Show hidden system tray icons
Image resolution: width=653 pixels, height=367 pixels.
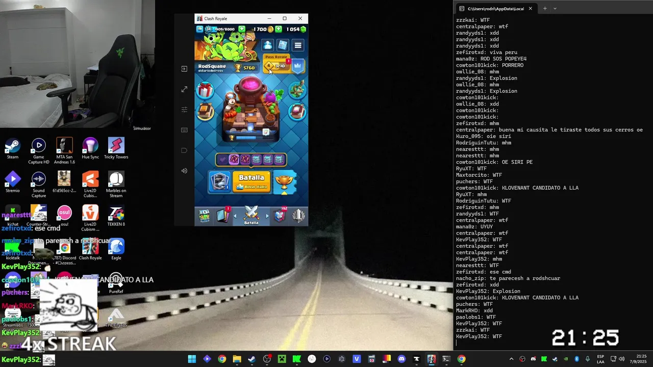tap(511, 359)
